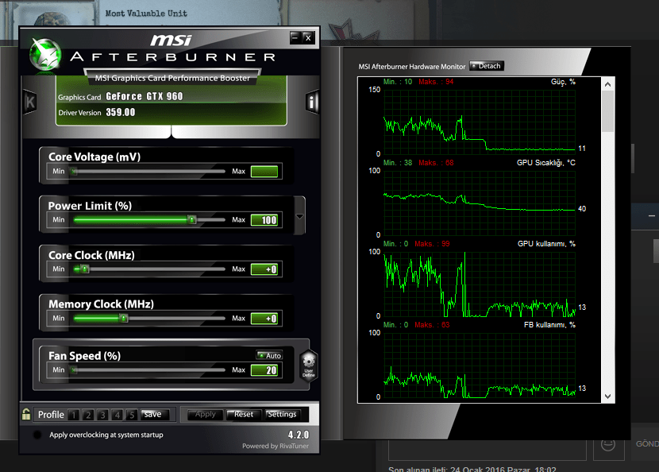Screen dimensions: 659x472
Task: Expand the Power Limit dropdown arrow
Action: [299, 216]
